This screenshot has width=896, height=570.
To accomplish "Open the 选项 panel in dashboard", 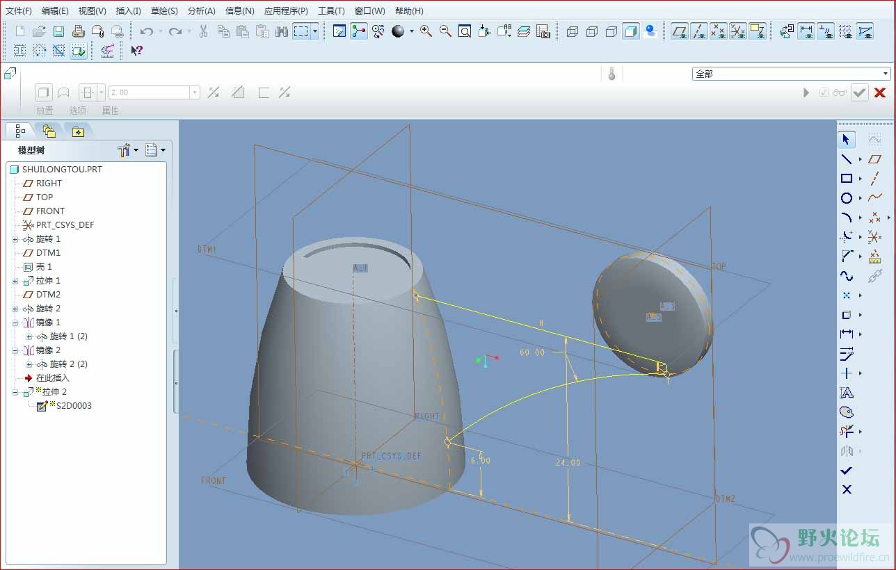I will pos(77,111).
